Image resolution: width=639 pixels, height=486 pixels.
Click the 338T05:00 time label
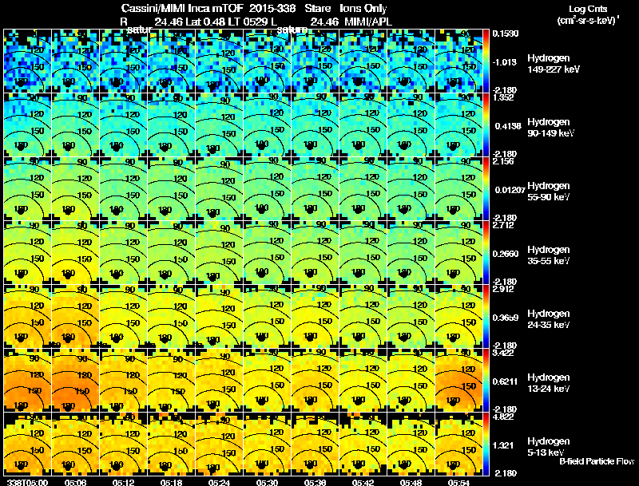28,483
